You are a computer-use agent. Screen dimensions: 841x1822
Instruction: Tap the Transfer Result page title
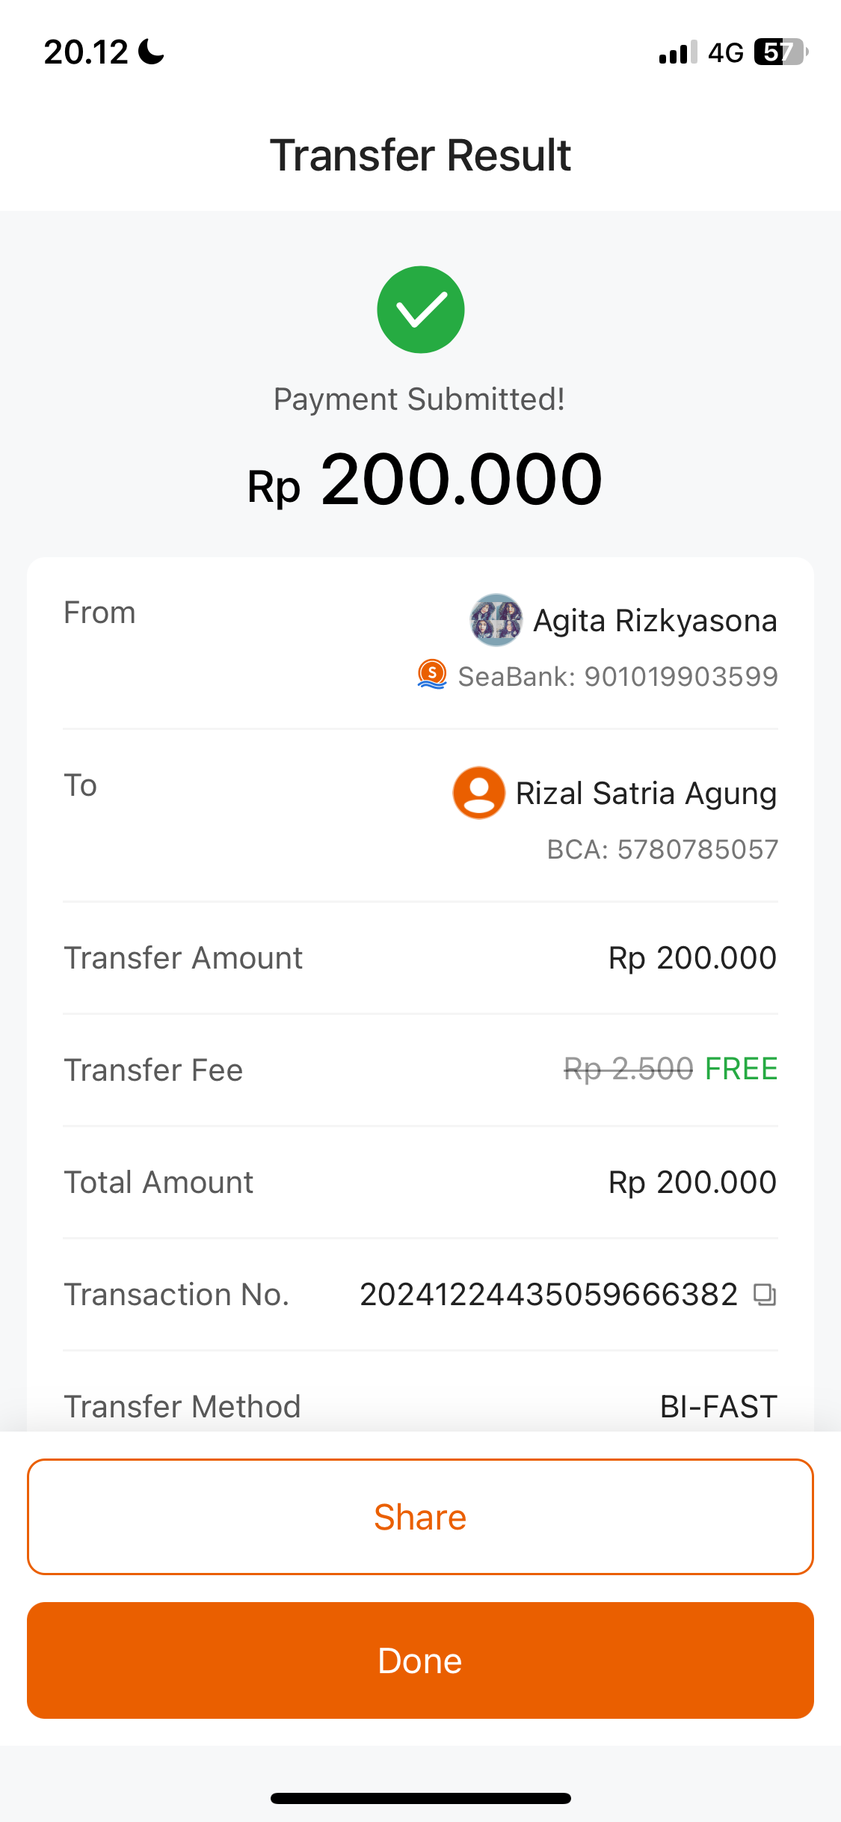click(x=421, y=156)
